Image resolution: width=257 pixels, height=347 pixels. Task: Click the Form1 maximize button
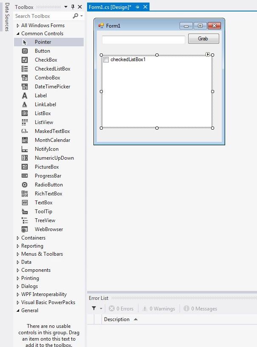[x=200, y=26]
